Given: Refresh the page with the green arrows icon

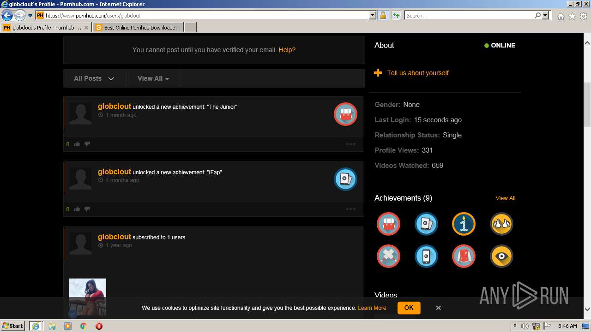Looking at the screenshot, I should pos(396,16).
